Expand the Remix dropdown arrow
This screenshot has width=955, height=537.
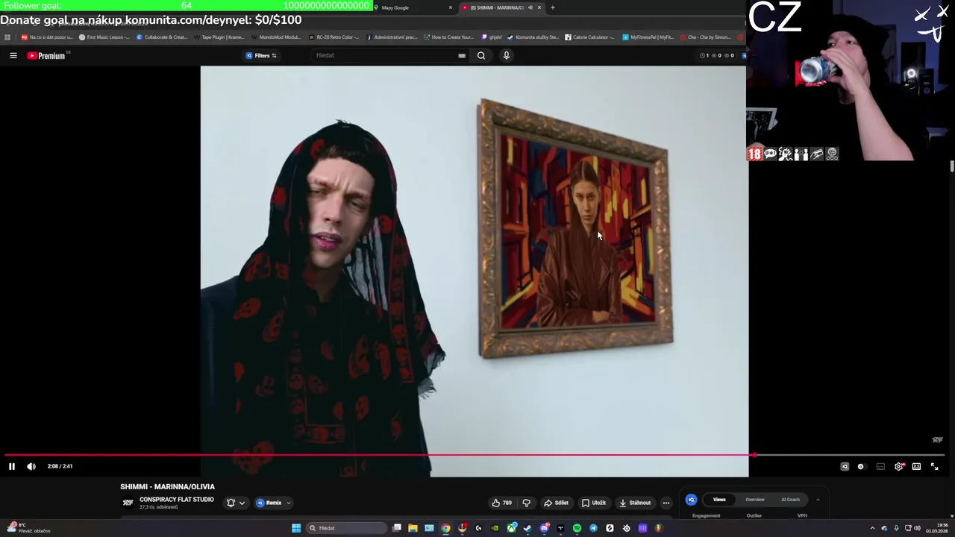(289, 503)
